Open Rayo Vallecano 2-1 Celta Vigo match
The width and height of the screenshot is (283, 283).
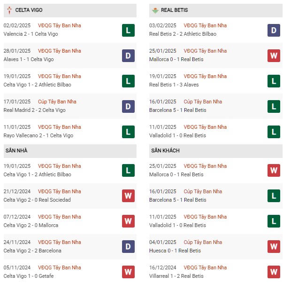coord(38,135)
